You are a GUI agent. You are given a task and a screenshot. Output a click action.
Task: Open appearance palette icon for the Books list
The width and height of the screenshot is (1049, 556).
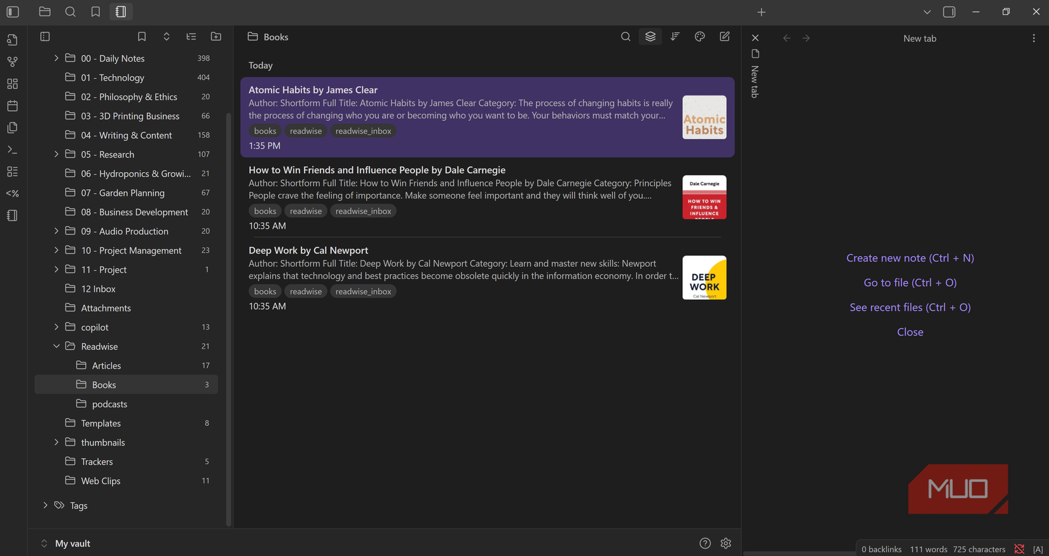[x=700, y=37]
